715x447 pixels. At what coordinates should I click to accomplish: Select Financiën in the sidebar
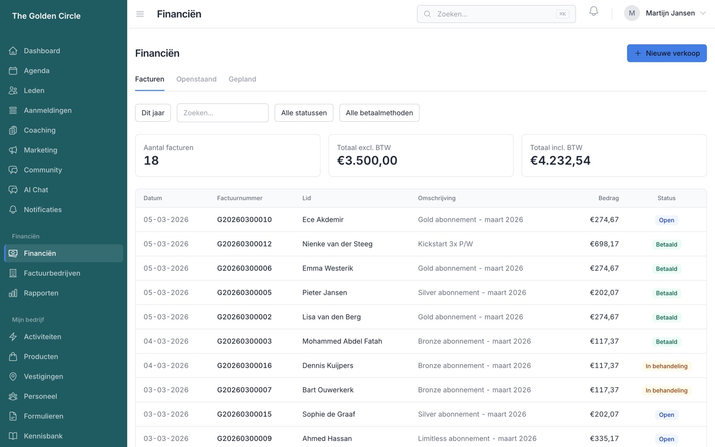click(63, 253)
